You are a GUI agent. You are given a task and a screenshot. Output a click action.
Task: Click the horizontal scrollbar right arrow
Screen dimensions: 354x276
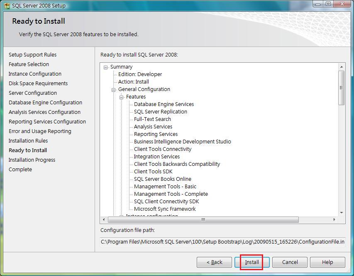pyautogui.click(x=334, y=219)
